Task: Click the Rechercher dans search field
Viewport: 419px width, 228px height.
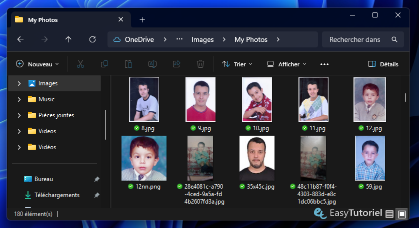Action: pyautogui.click(x=363, y=39)
